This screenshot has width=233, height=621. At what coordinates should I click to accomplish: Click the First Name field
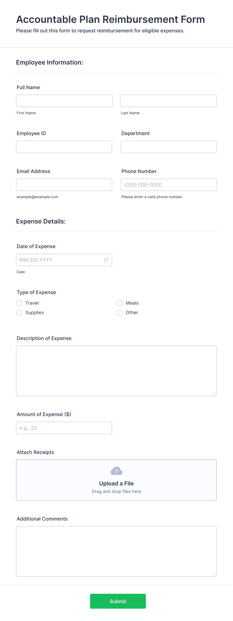[64, 101]
